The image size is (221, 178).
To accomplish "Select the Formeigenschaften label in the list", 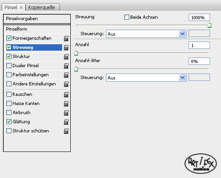I will [32, 38].
